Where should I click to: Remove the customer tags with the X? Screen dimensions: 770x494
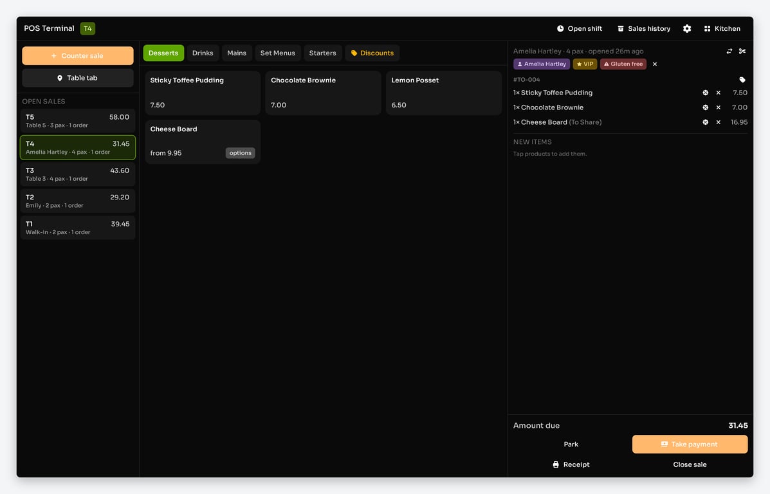[x=655, y=64]
